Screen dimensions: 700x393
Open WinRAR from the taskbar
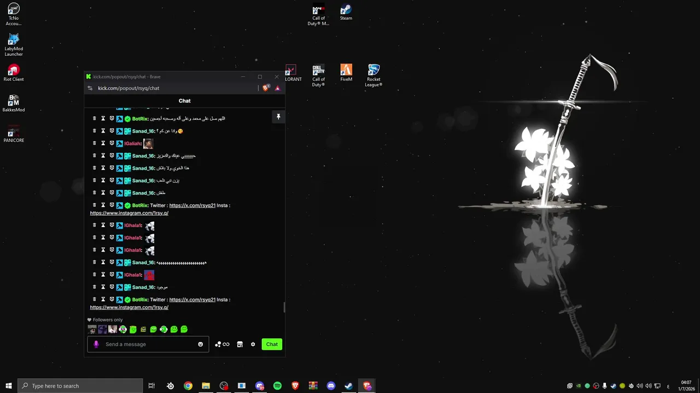click(x=313, y=386)
